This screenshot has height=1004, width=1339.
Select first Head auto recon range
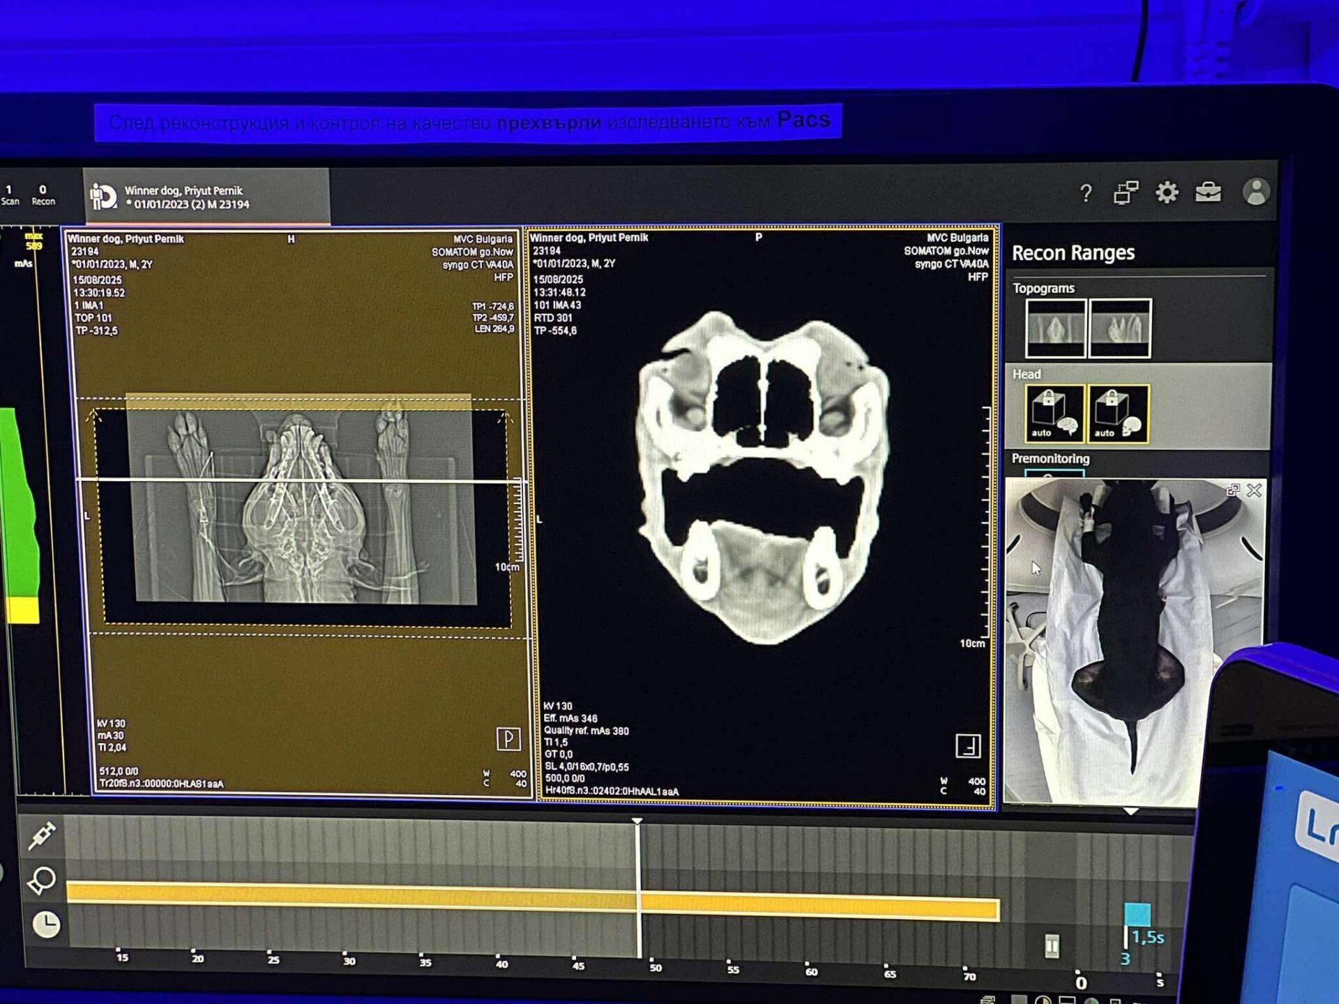[1054, 414]
